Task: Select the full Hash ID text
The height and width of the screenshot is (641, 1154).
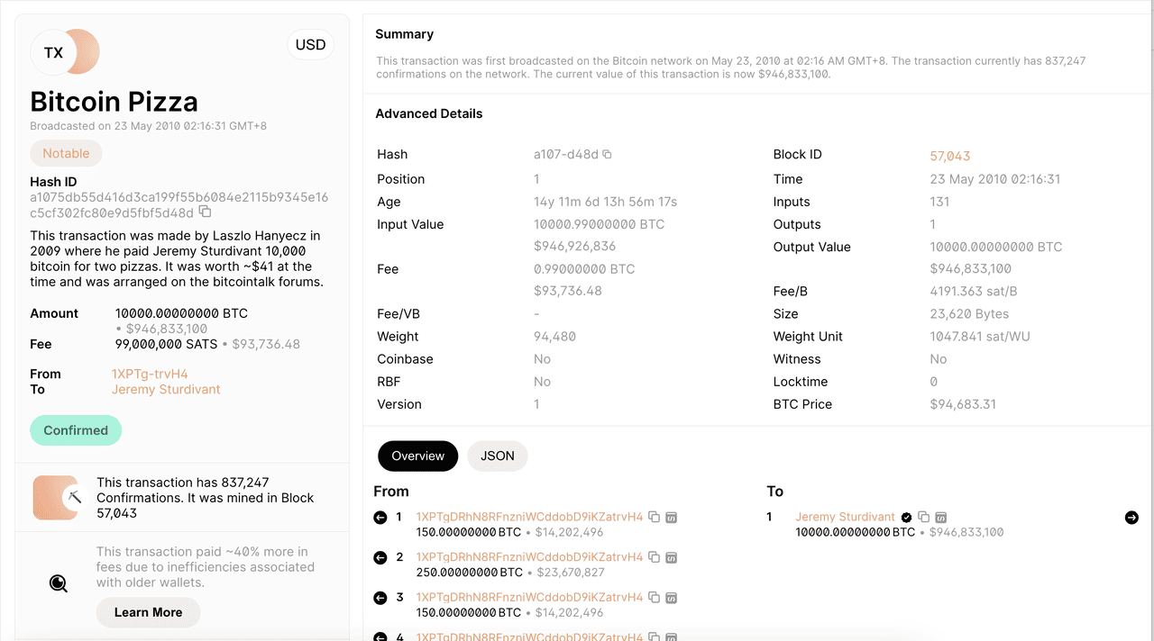Action: (179, 205)
